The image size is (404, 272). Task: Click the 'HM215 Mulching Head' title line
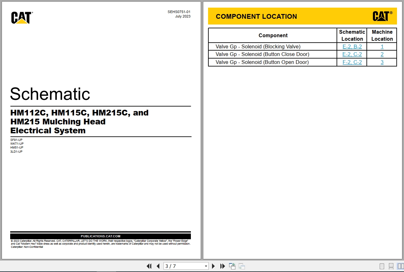(x=58, y=122)
